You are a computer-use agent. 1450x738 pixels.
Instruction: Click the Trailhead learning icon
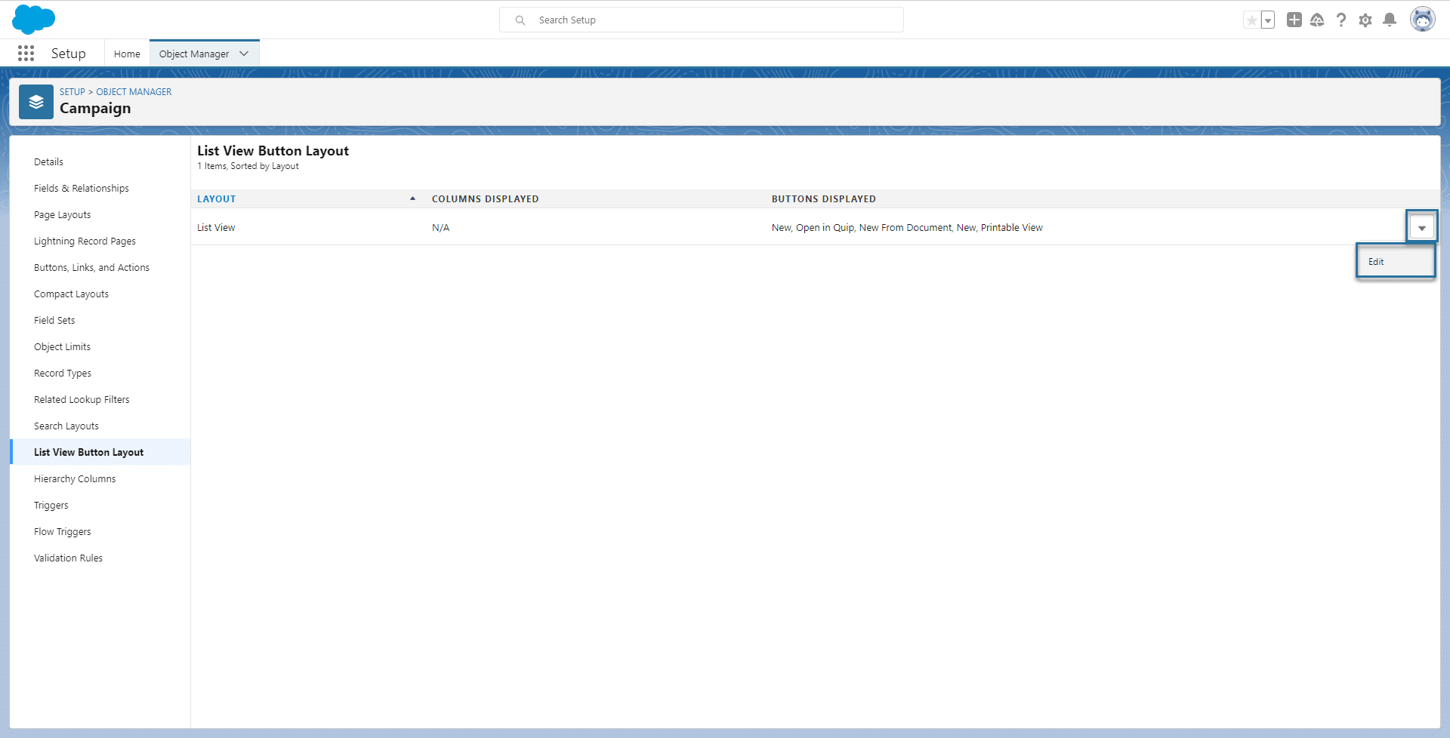[1318, 20]
